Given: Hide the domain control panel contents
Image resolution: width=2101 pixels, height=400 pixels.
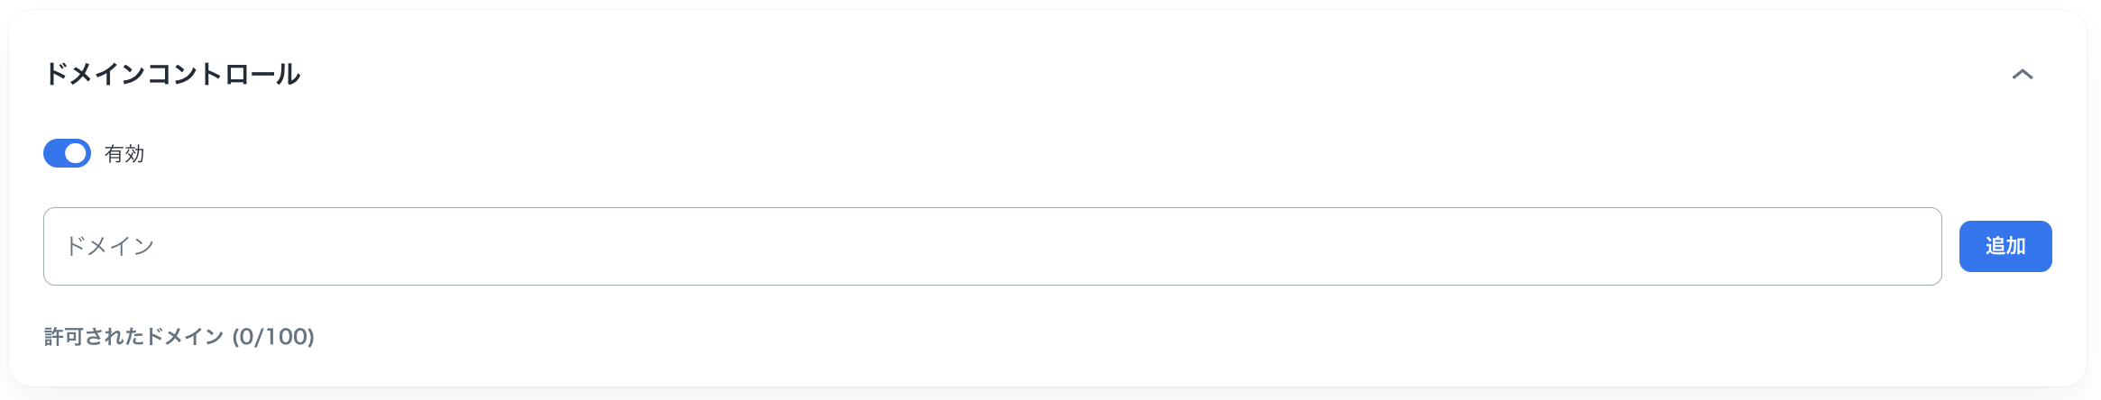Looking at the screenshot, I should tap(2022, 75).
